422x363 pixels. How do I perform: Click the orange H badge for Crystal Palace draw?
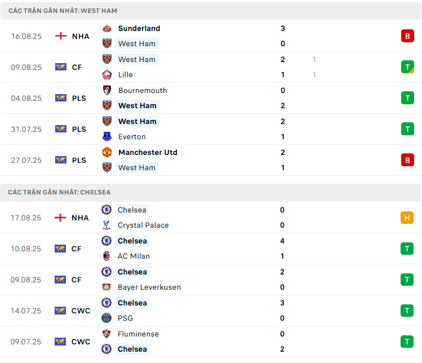[407, 218]
